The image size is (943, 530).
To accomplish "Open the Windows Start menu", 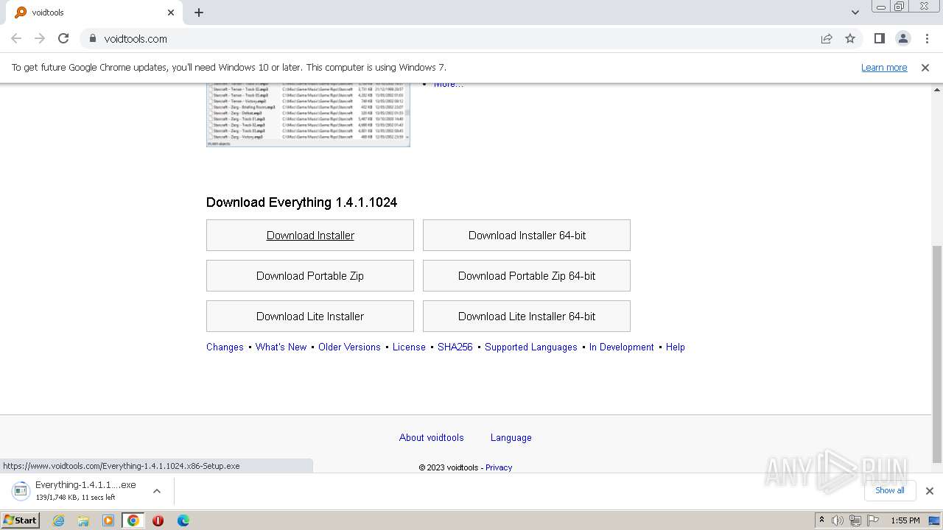I will [21, 520].
